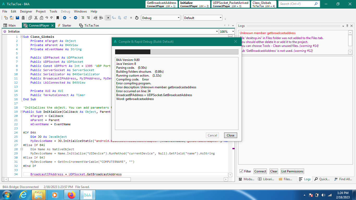Screen dimensions: 356x200
Task: Click the Navigate Backward arrow icon
Action: pos(64,18)
